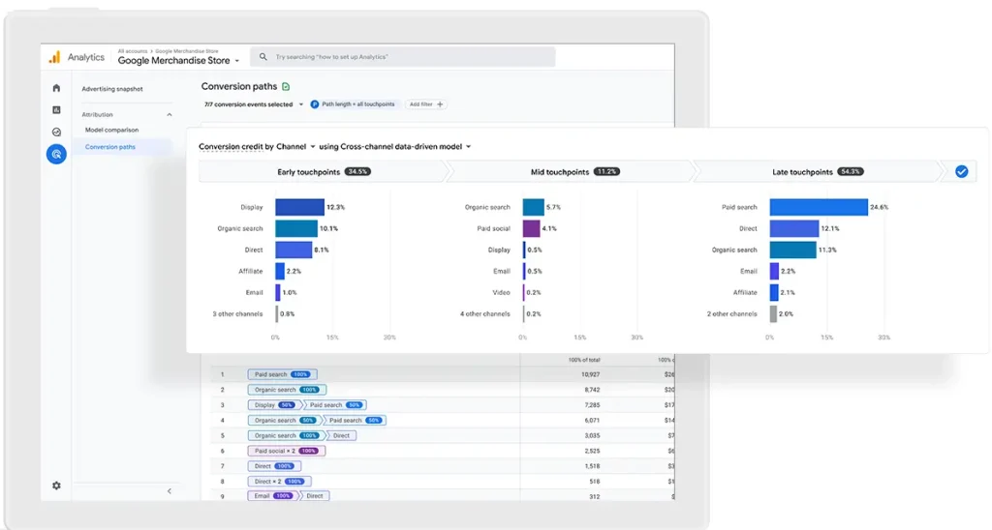Image resolution: width=992 pixels, height=530 pixels.
Task: Click Path length = all touchpoints filter
Action: click(353, 104)
